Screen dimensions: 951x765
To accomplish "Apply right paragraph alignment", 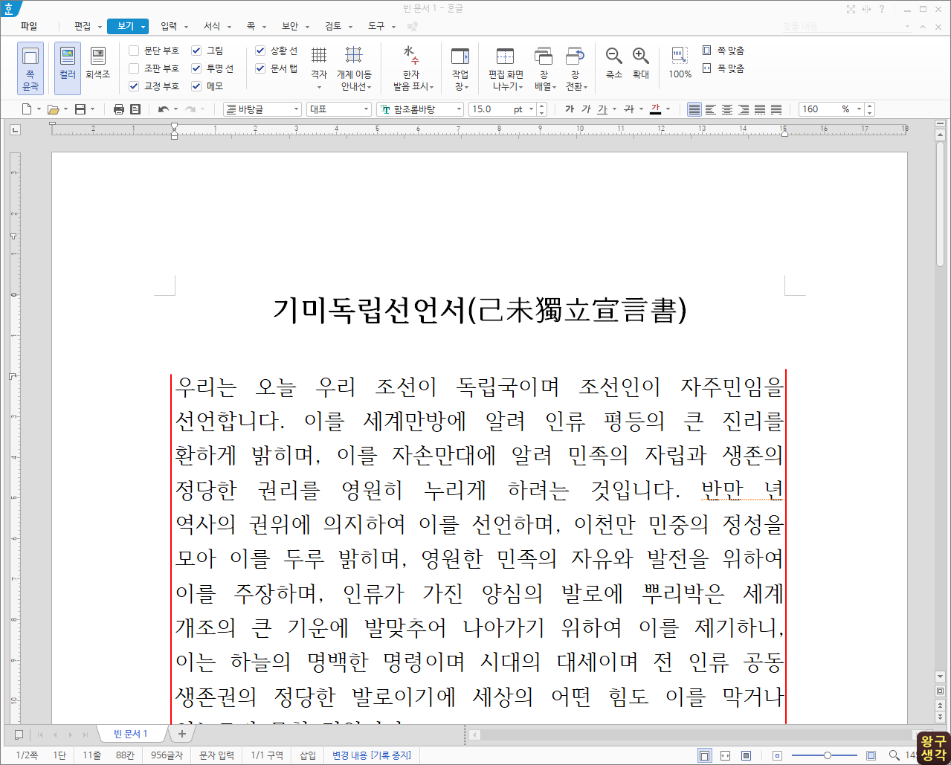I will click(x=744, y=109).
